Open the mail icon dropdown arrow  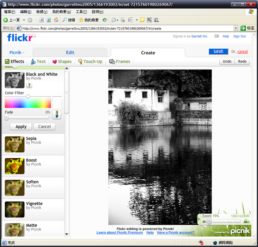117,20
